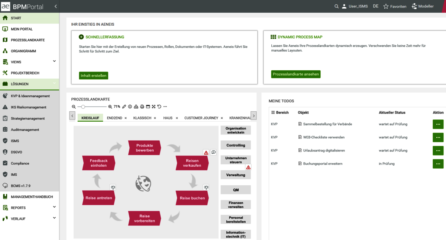446x240 pixels.
Task: Open the CUSTOMER JOURNEY tab
Action: point(201,118)
